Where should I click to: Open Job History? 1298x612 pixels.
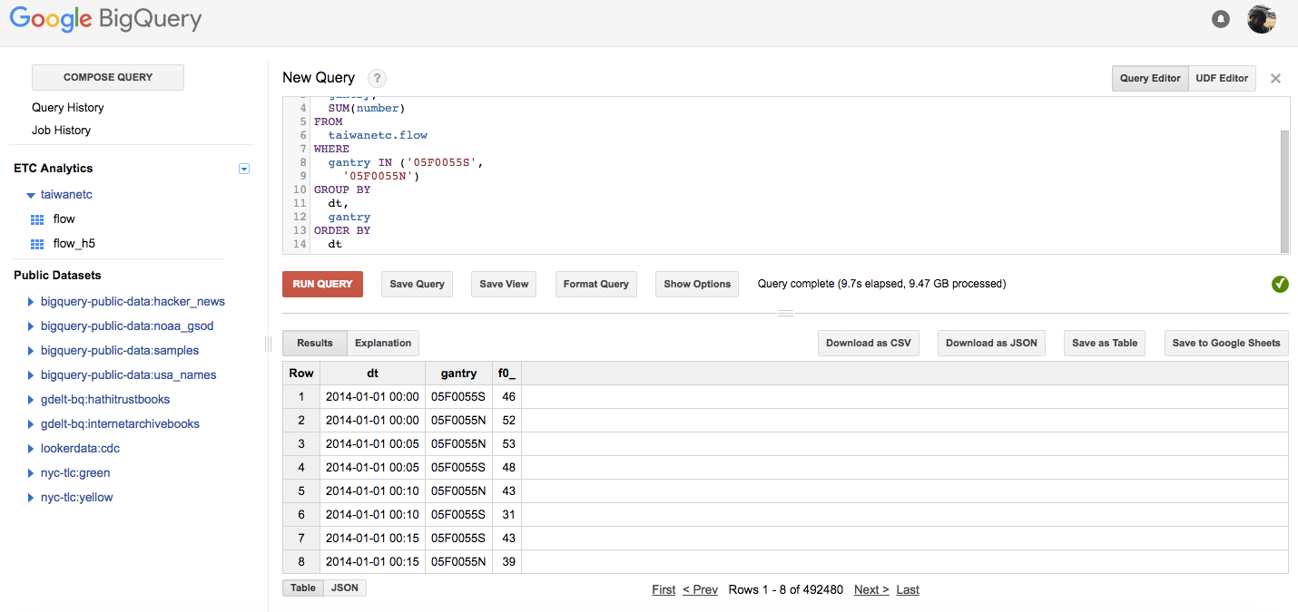pos(61,130)
